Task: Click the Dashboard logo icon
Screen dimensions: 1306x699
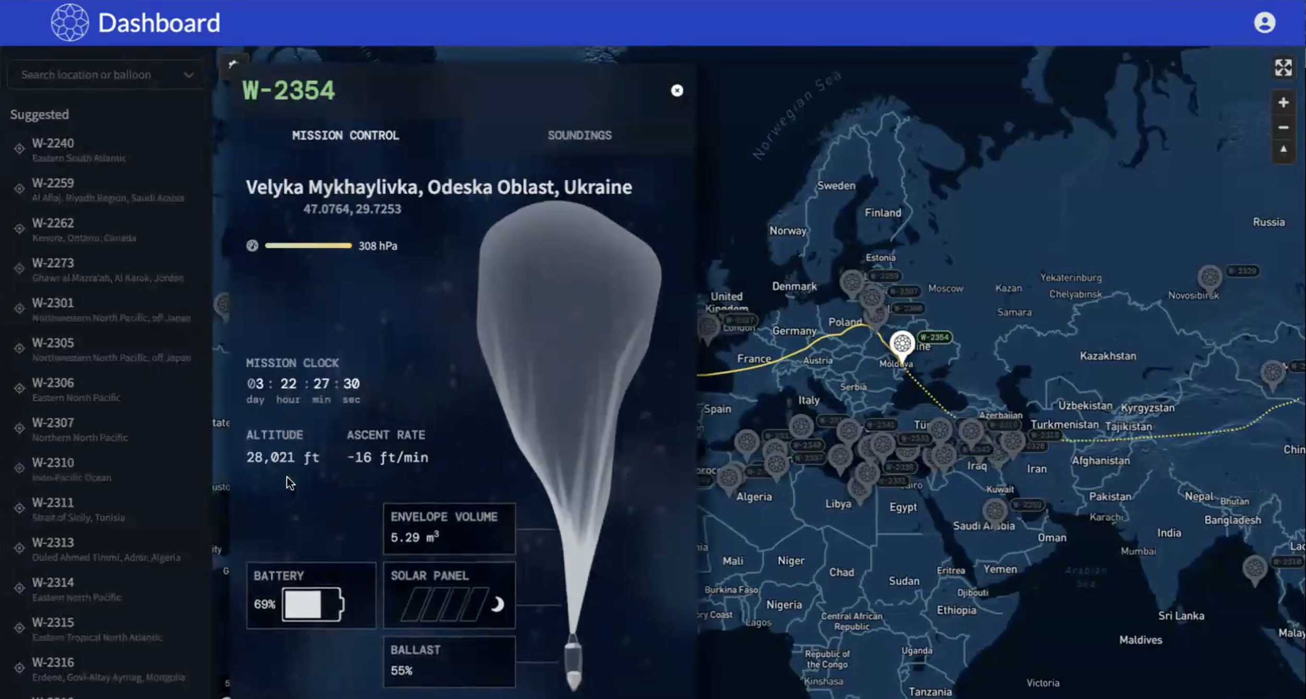Action: tap(70, 23)
